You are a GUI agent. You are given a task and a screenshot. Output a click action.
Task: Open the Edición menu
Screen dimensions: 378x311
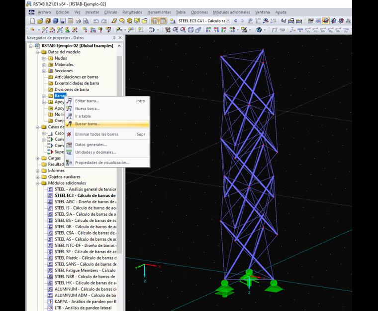click(x=63, y=12)
